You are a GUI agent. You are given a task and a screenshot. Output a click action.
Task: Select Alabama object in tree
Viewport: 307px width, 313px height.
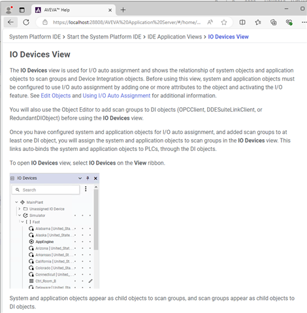tap(53, 229)
